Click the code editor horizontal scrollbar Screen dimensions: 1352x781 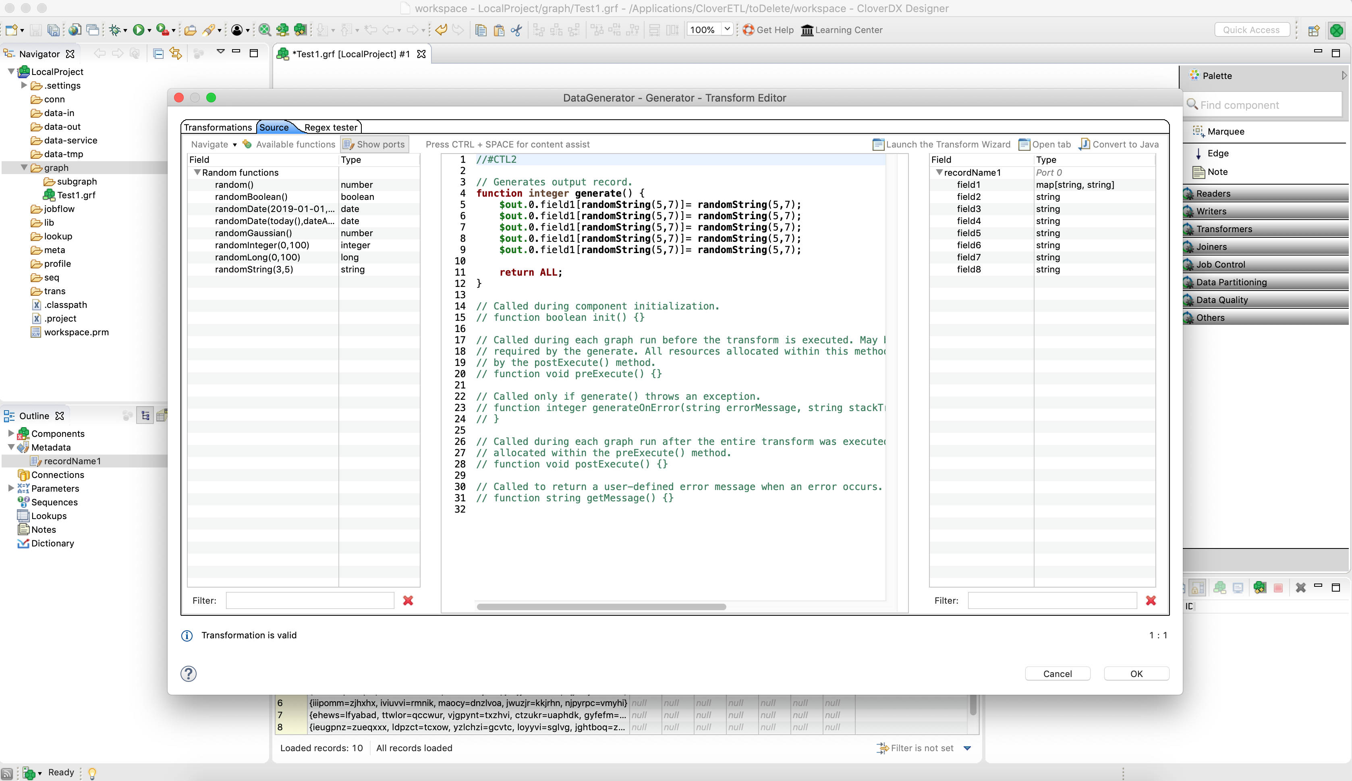coord(601,607)
